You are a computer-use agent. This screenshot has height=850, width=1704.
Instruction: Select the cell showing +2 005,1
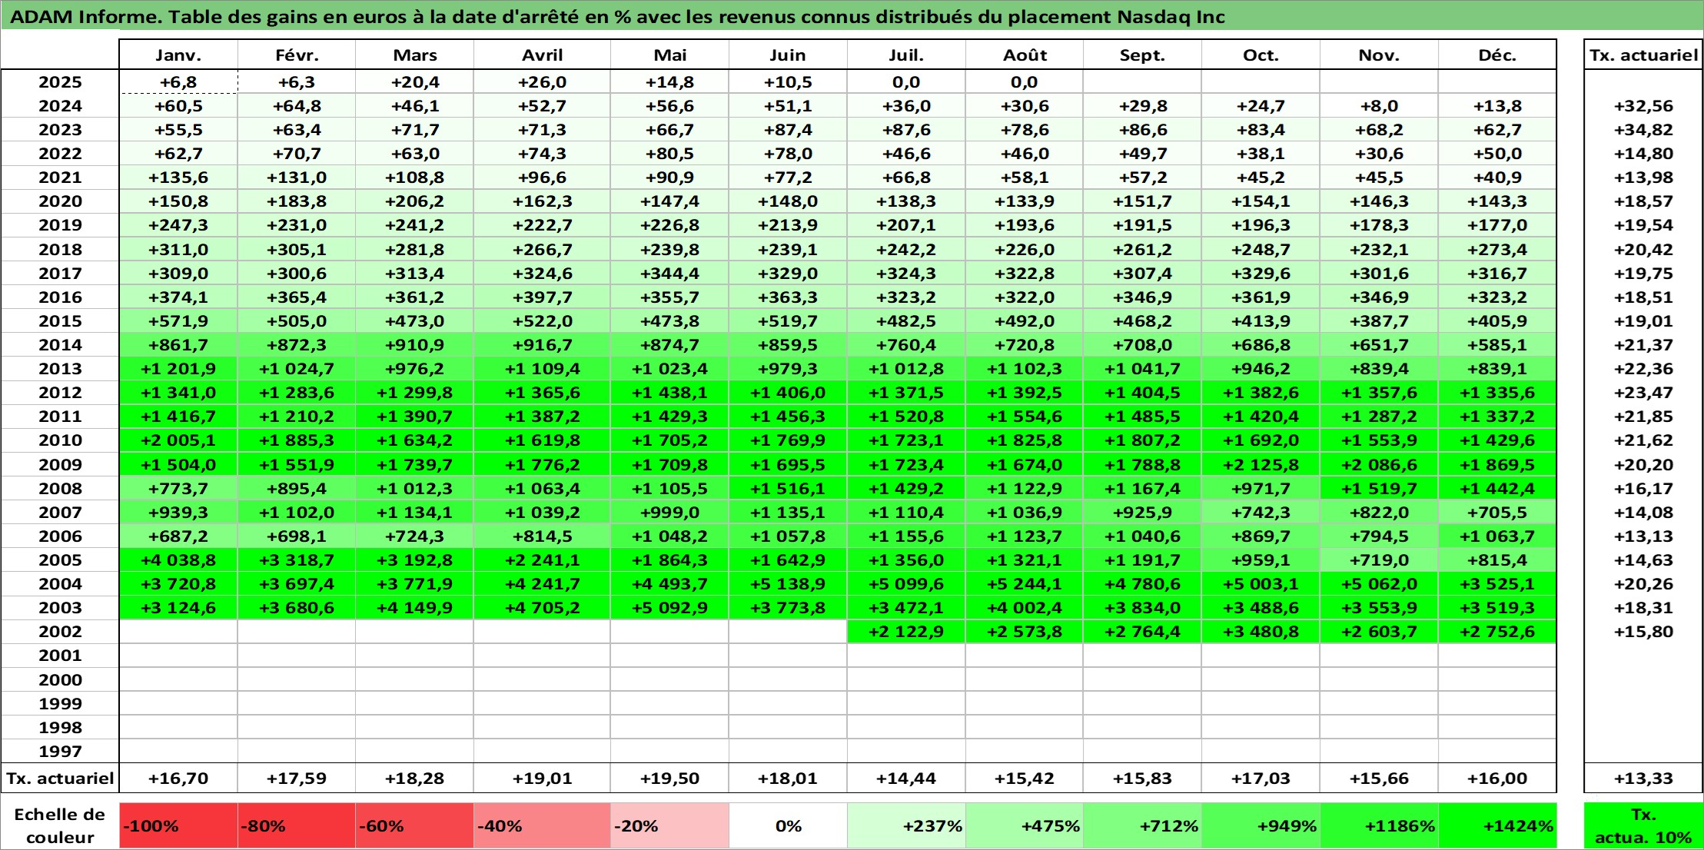(x=178, y=440)
